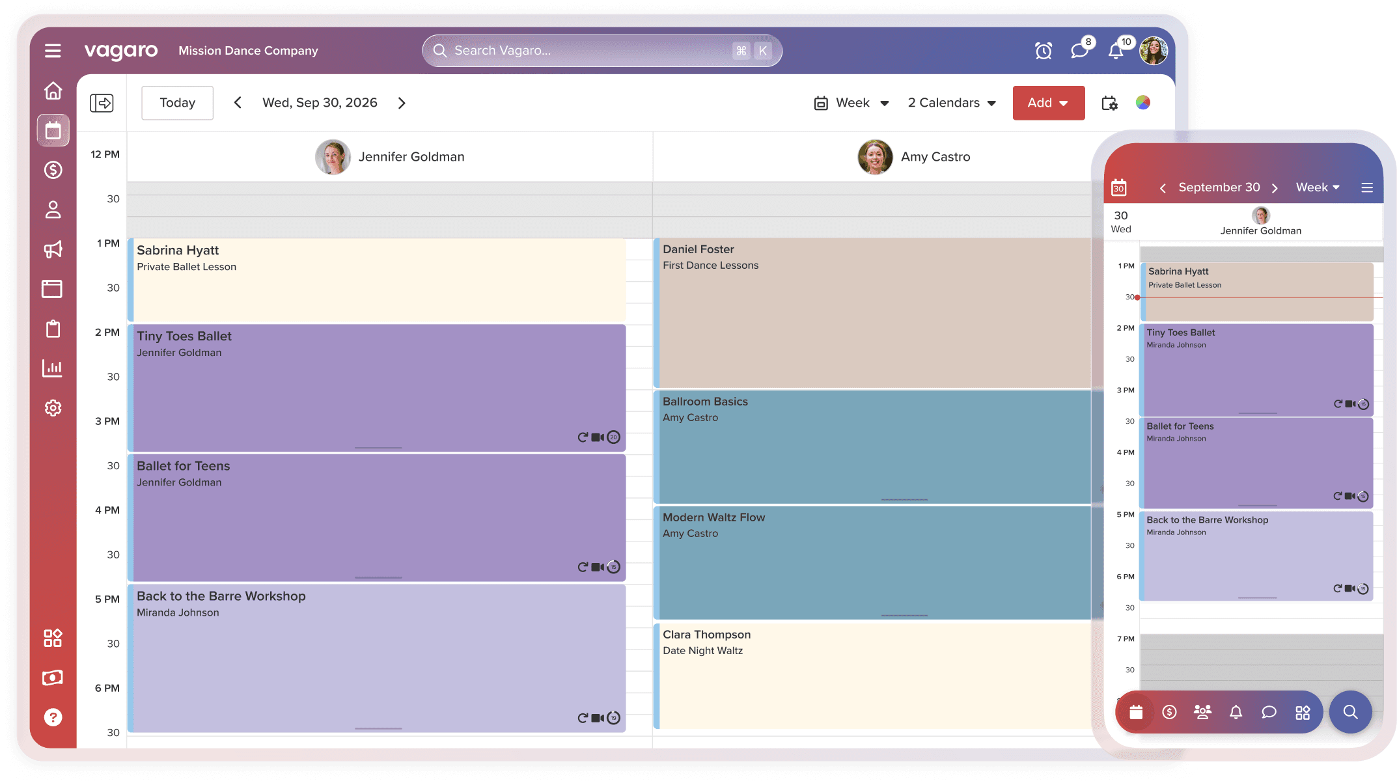Open the calendar icon in the sidebar
Screen dimensions: 1397x781
pos(53,130)
